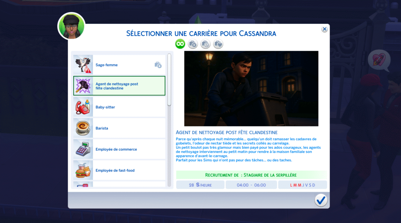Click the 28 §/heure salary box
The image size is (401, 223).
pos(200,185)
